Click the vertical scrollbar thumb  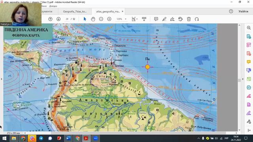(x=240, y=80)
